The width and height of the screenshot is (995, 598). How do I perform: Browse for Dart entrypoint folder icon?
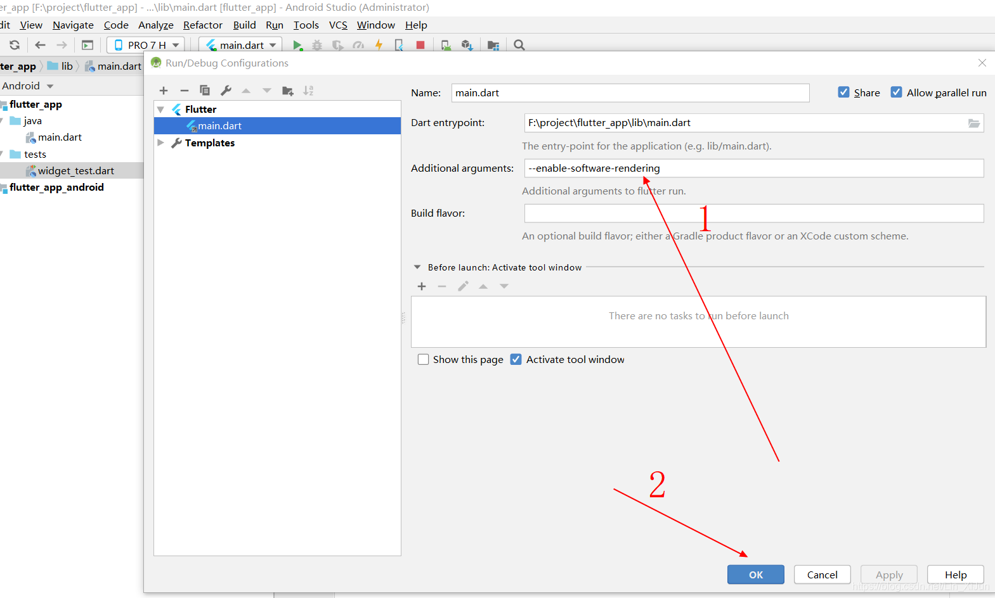tap(974, 123)
